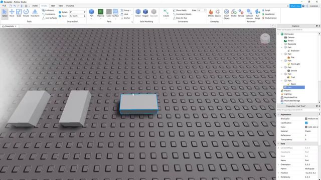Switch to the TEST ribbon tab
This screenshot has height=180, width=321.
tap(53, 6)
